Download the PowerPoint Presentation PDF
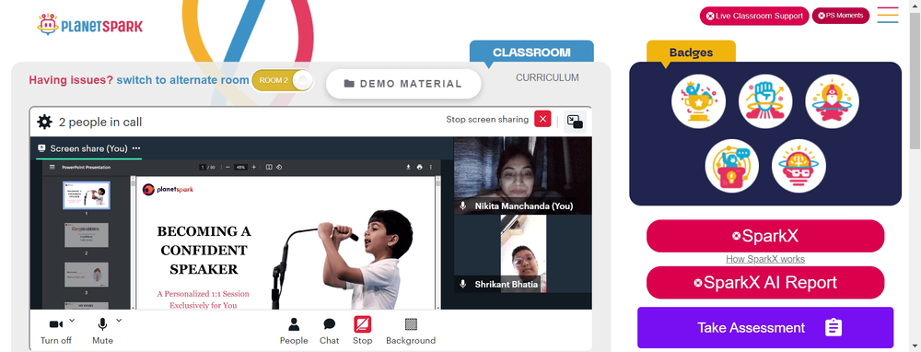Image resolution: width=921 pixels, height=352 pixels. [408, 168]
